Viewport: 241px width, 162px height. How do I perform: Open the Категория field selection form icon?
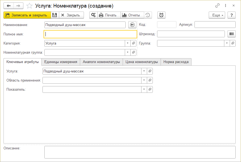(133, 43)
